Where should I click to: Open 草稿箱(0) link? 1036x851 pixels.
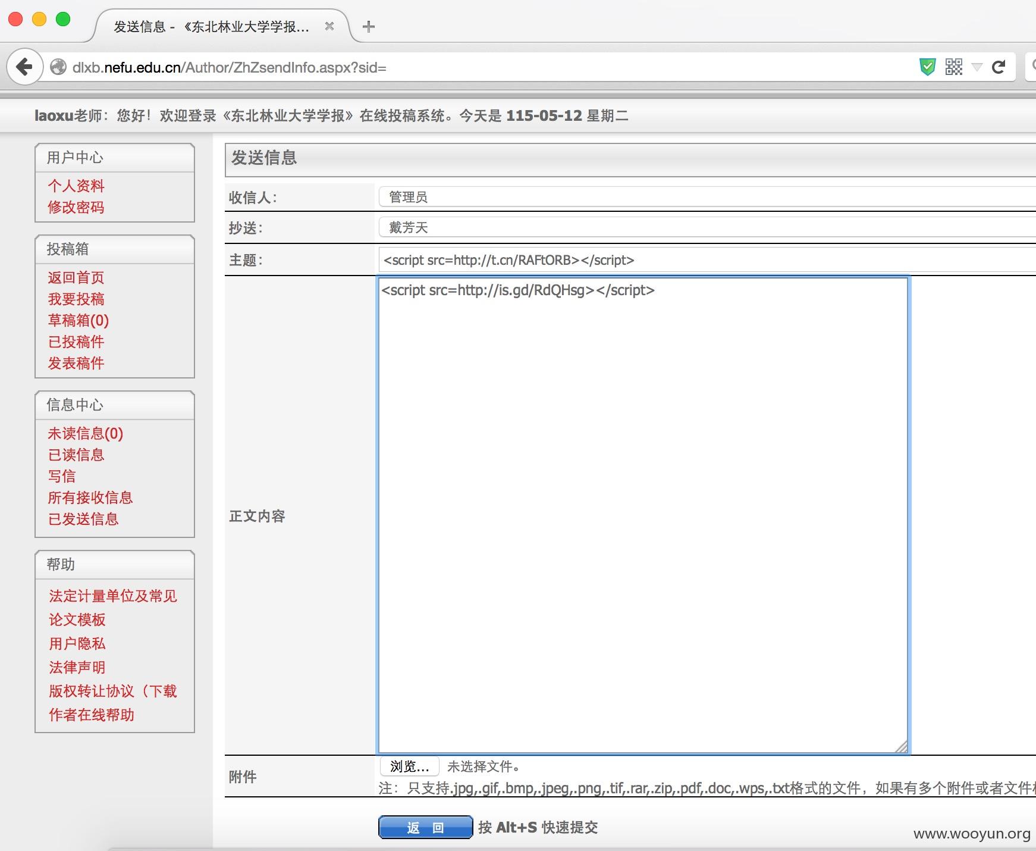(x=79, y=320)
